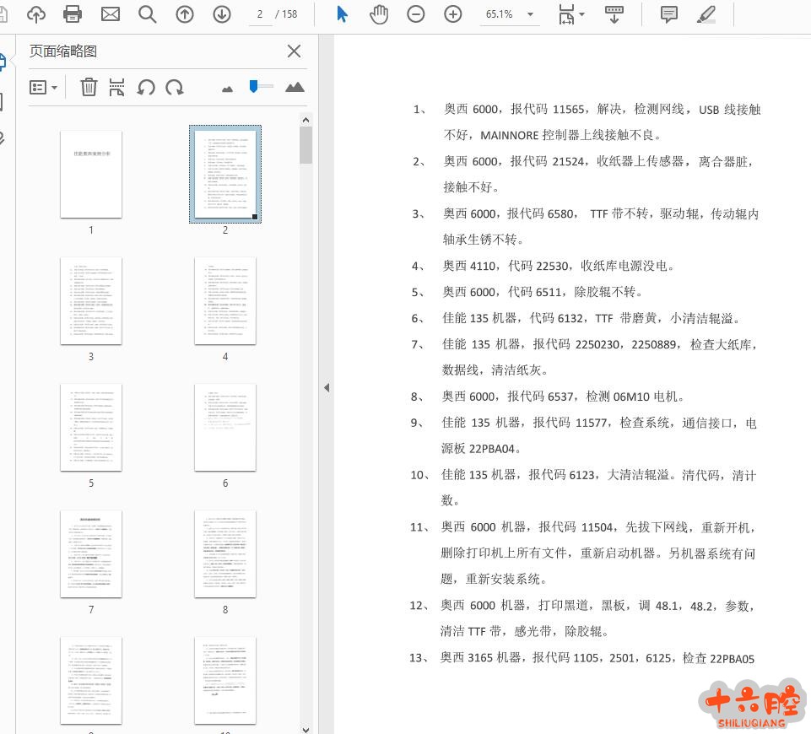The image size is (811, 734).
Task: Activate the arrow Selection tool
Action: (342, 14)
